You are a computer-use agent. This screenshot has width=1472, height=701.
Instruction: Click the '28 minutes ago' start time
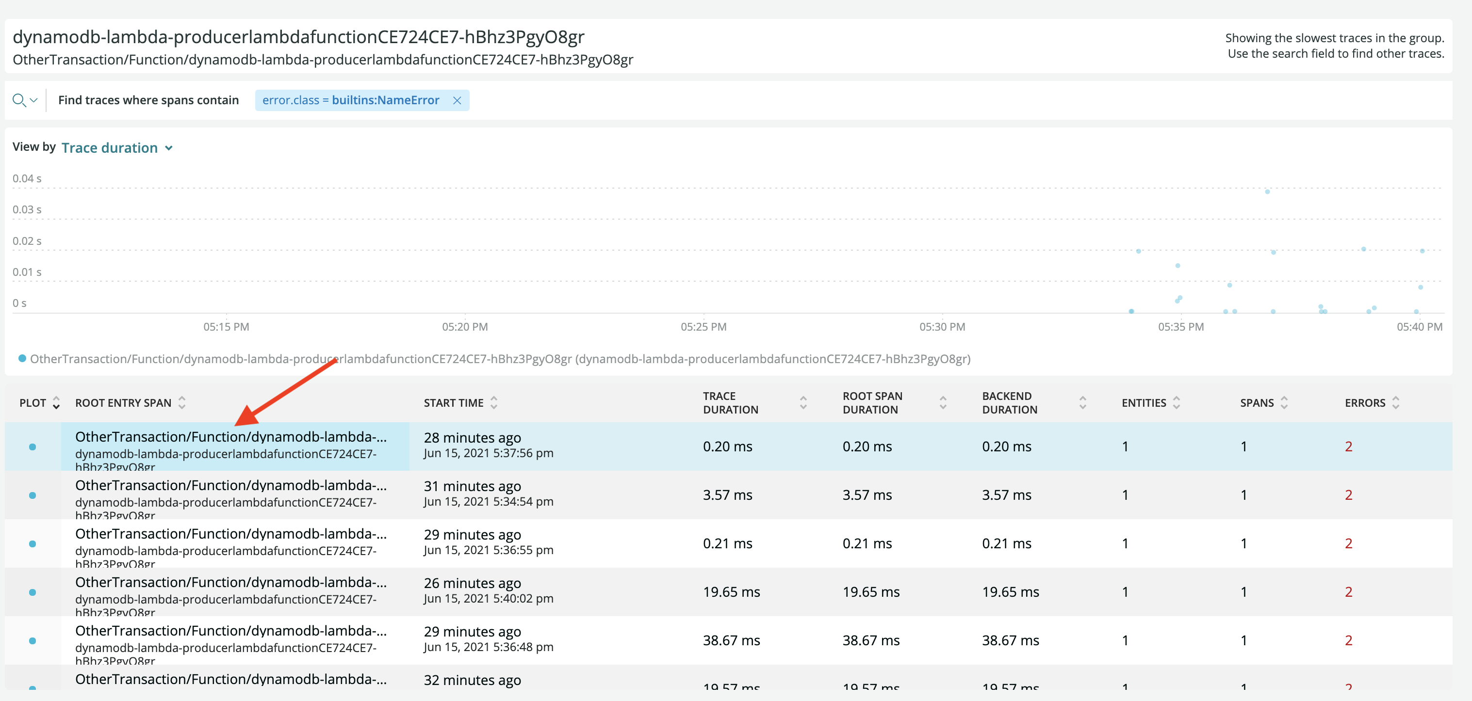[473, 438]
